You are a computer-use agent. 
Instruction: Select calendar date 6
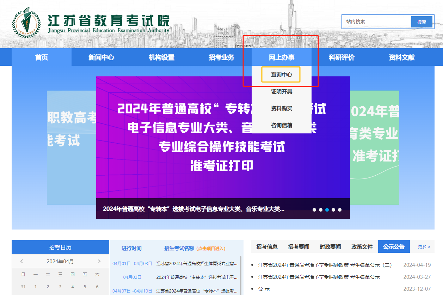[97, 287]
